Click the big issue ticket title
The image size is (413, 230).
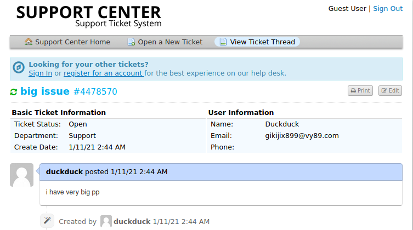coord(45,91)
